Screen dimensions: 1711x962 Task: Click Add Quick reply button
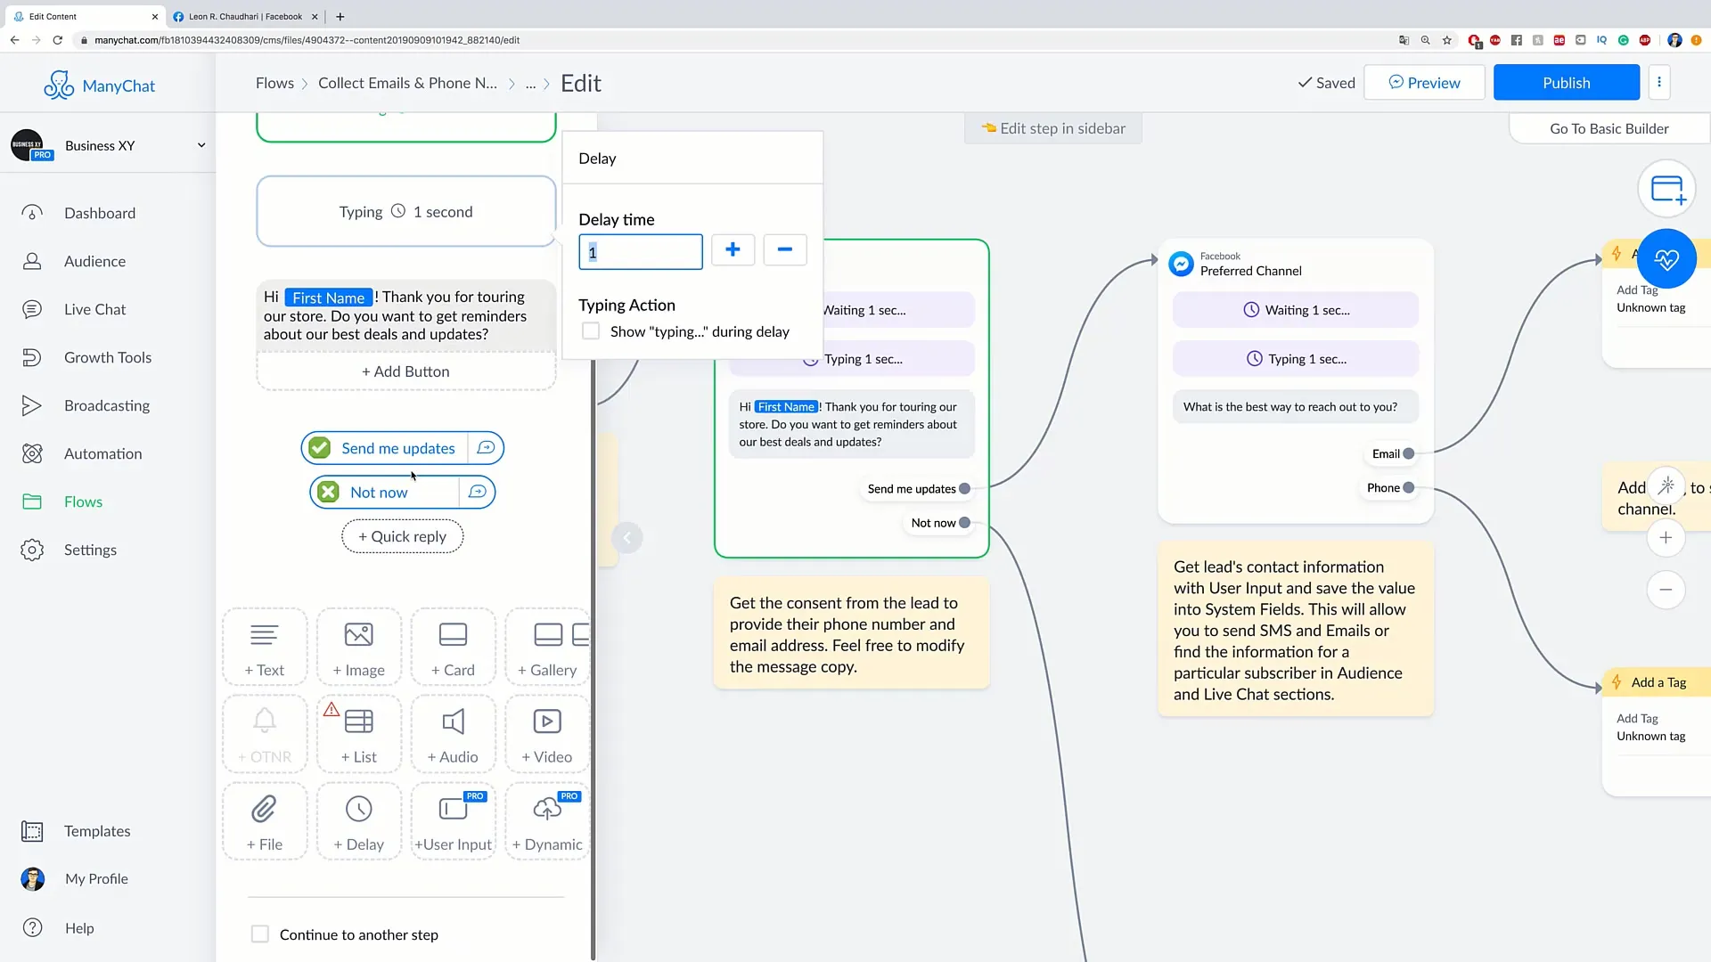pyautogui.click(x=403, y=537)
